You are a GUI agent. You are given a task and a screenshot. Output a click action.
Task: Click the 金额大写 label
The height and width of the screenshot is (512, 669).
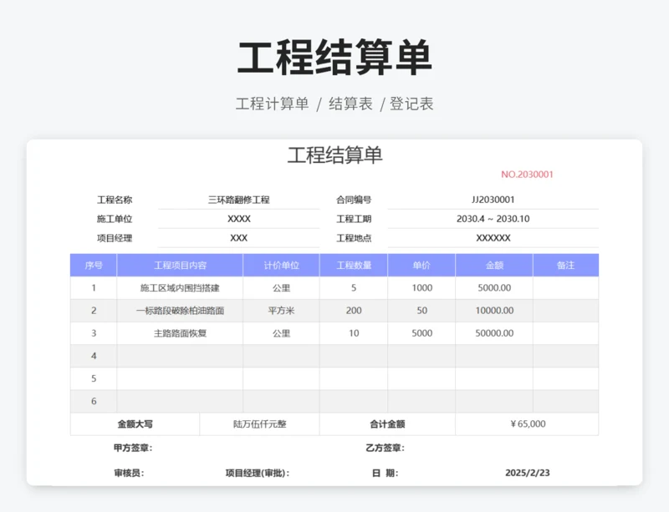135,423
